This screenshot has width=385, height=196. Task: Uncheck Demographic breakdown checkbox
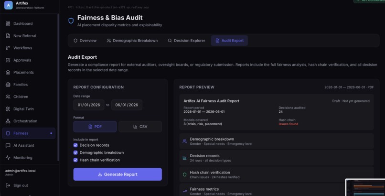75,152
